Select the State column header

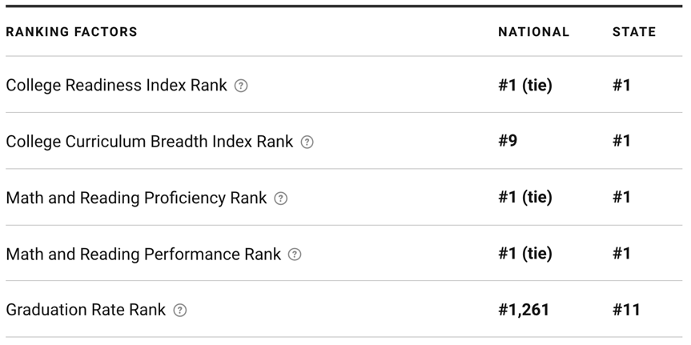[634, 32]
